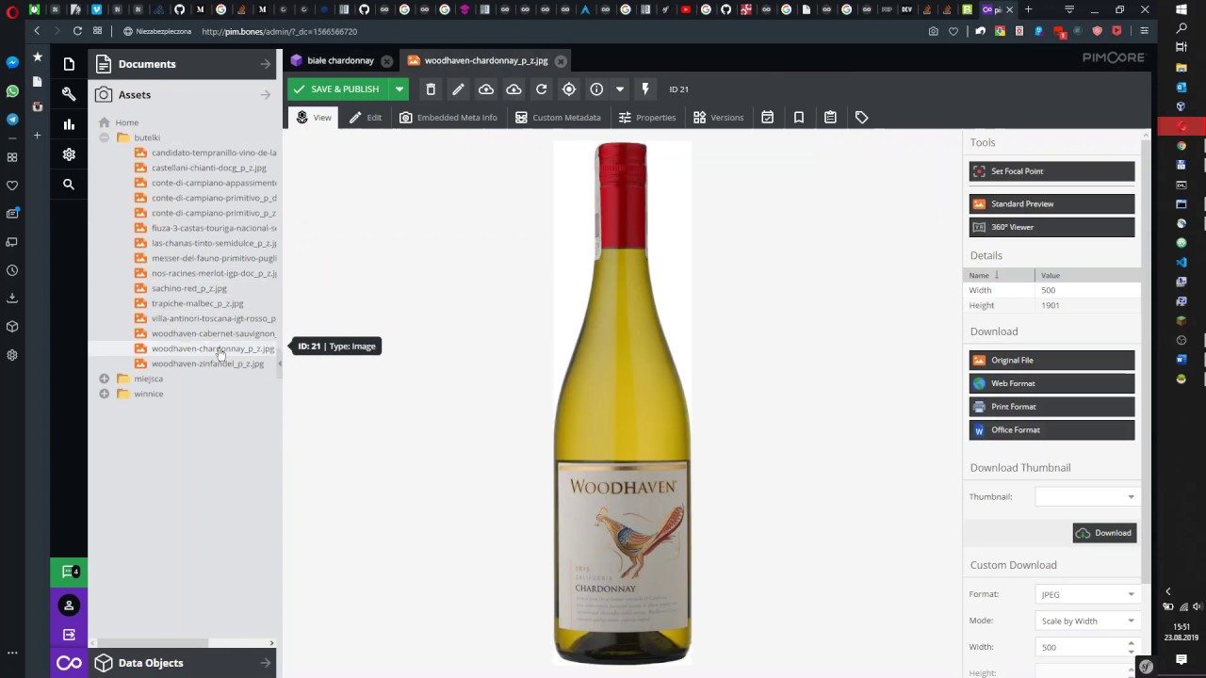
Task: Expand the Documents panel arrow
Action: (266, 64)
